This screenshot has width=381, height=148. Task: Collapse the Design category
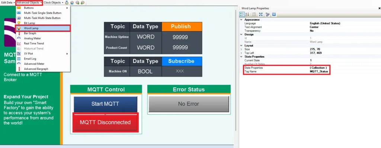241,35
